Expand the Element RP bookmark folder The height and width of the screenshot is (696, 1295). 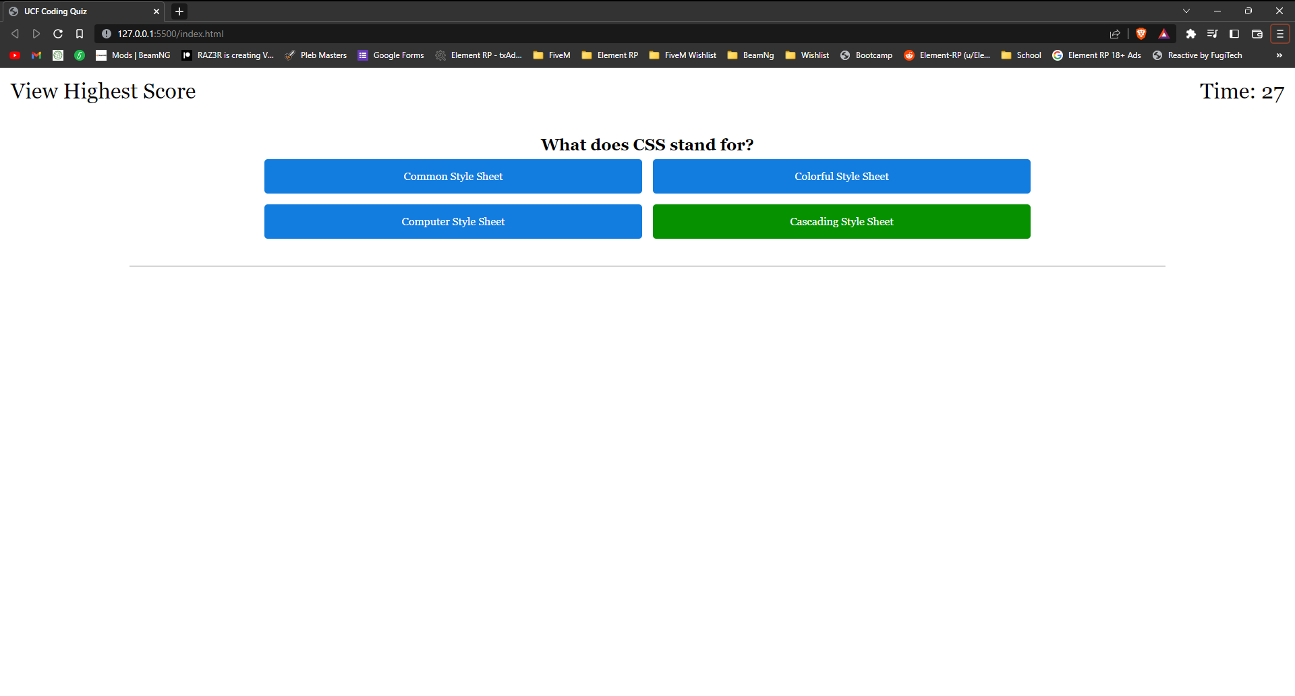click(610, 55)
